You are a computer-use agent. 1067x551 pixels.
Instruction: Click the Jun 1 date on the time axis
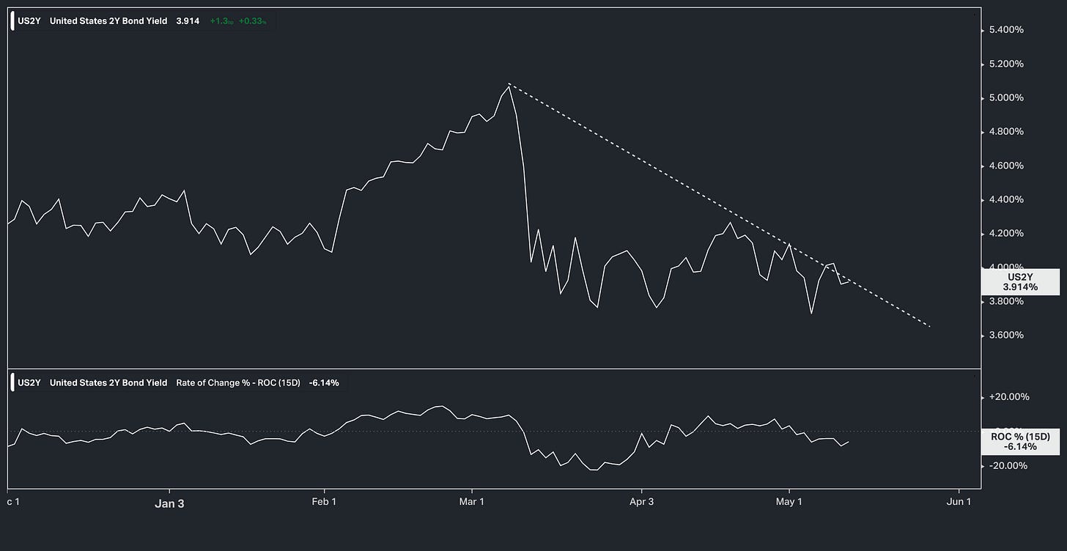[959, 502]
